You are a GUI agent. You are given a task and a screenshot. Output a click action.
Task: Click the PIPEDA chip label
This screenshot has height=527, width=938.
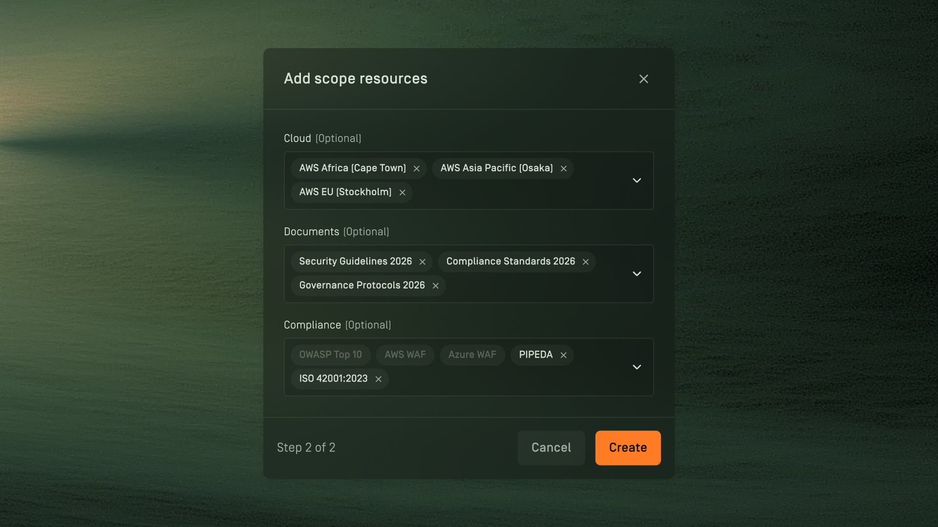(x=535, y=355)
